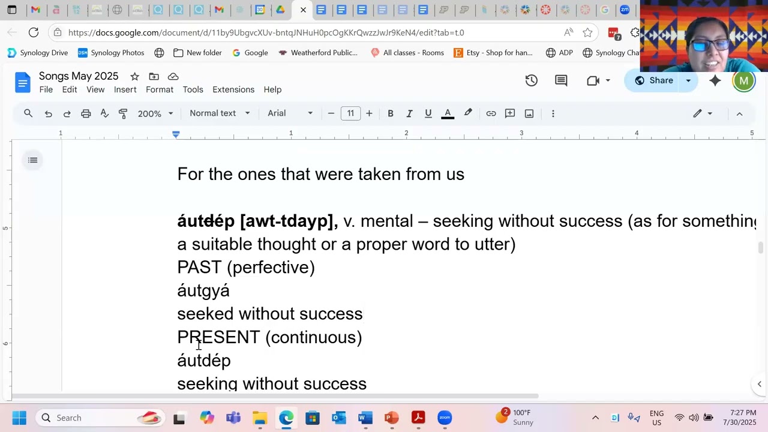Screen dimensions: 768x432
Task: Click the font size input field
Action: (x=350, y=113)
